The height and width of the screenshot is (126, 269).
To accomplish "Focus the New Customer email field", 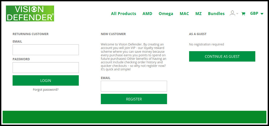I will coord(134,86).
